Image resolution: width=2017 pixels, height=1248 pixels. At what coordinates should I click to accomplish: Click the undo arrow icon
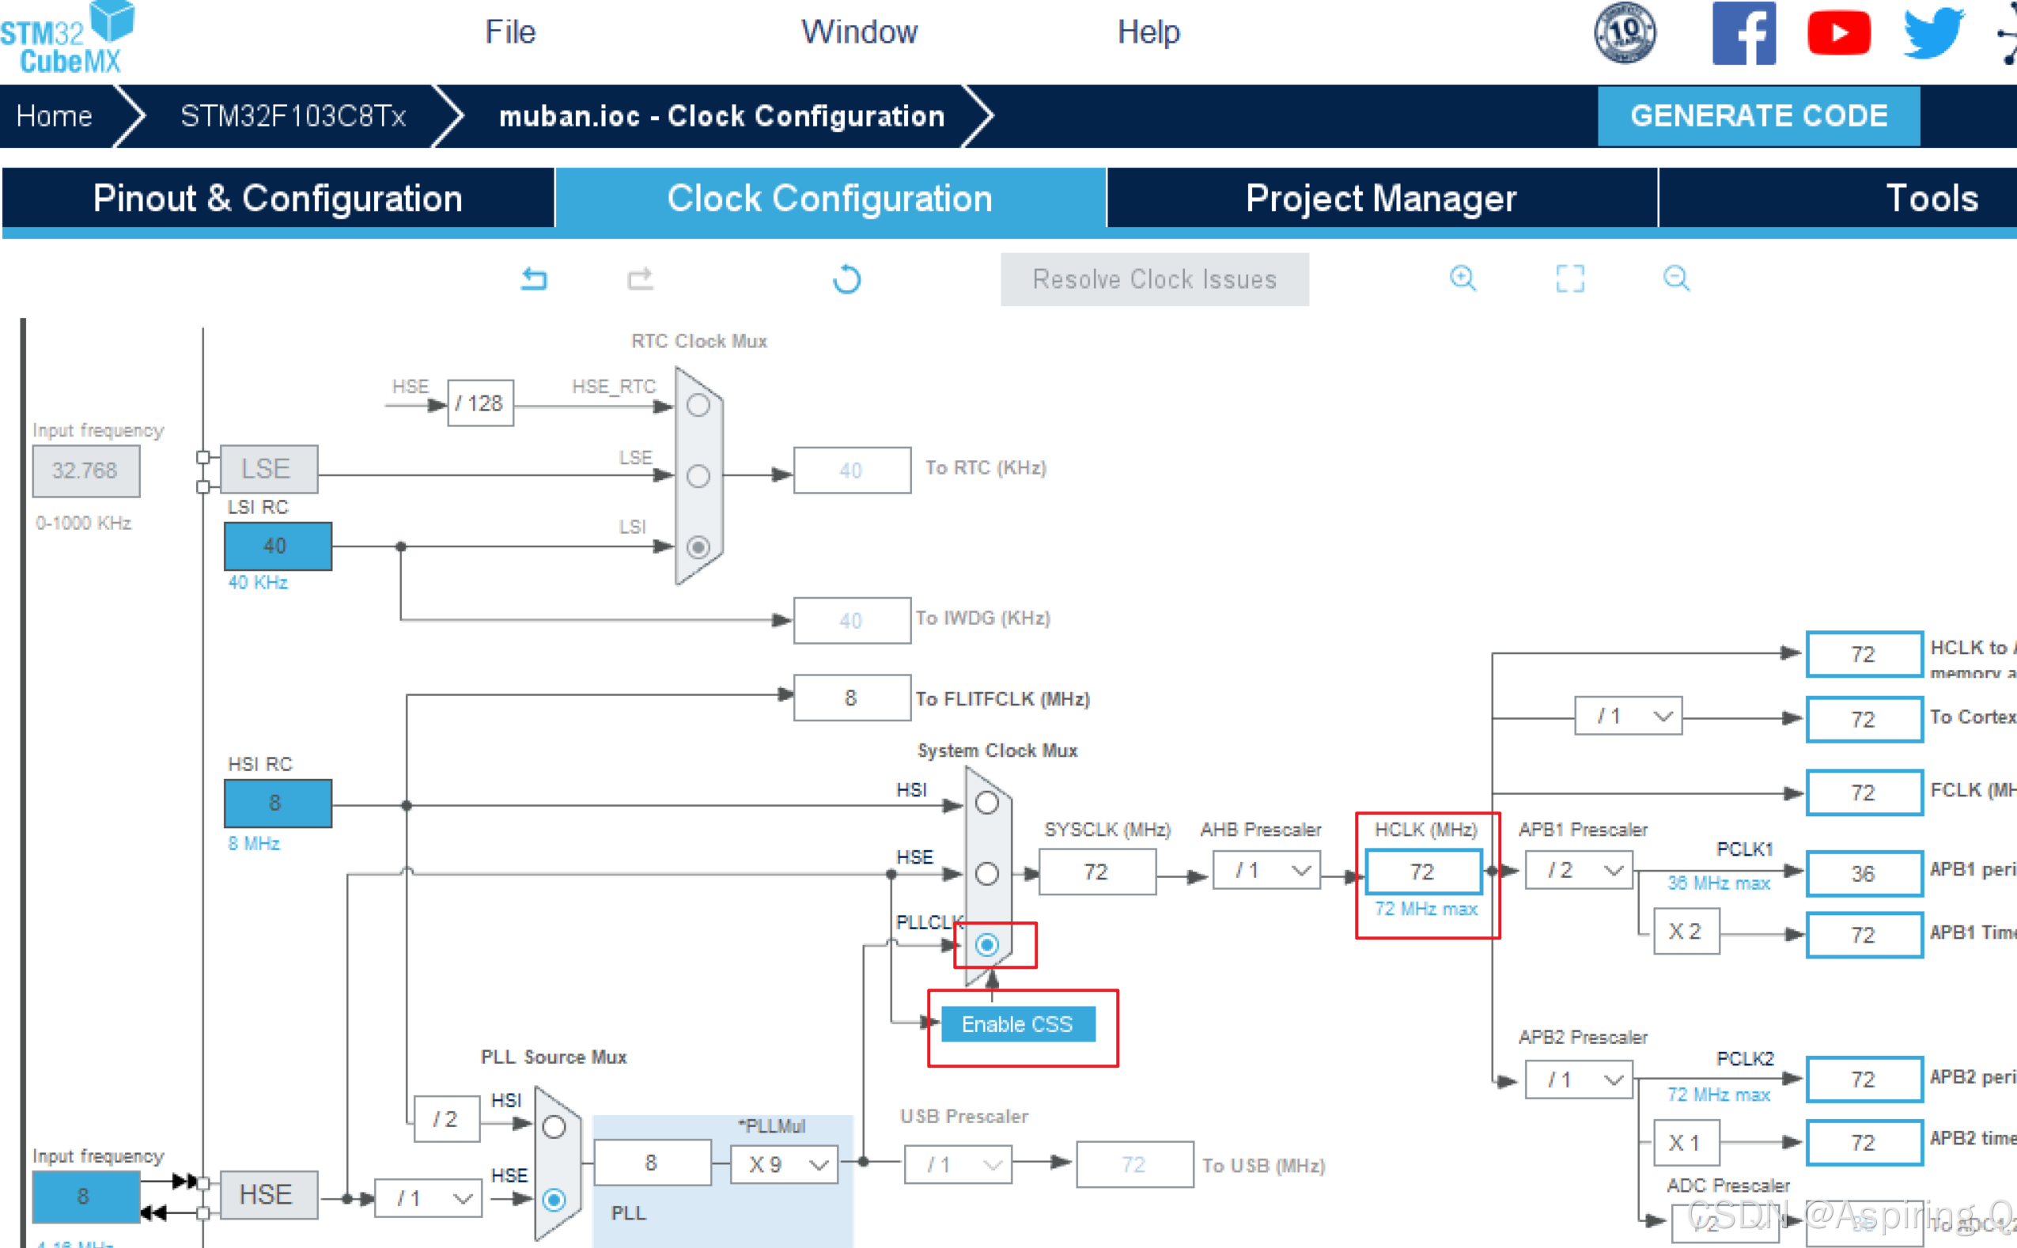534,279
